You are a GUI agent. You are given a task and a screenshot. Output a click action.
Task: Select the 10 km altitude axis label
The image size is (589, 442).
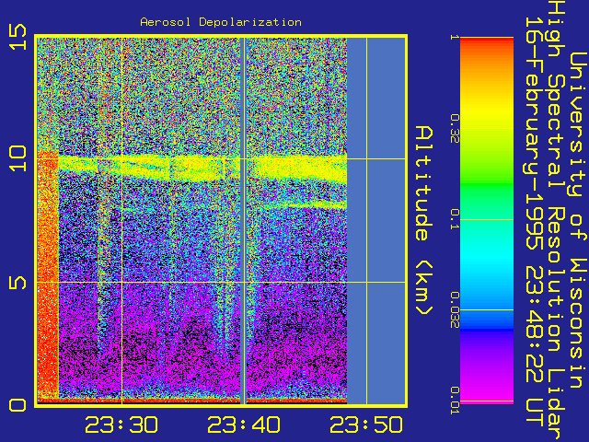[x=17, y=158]
